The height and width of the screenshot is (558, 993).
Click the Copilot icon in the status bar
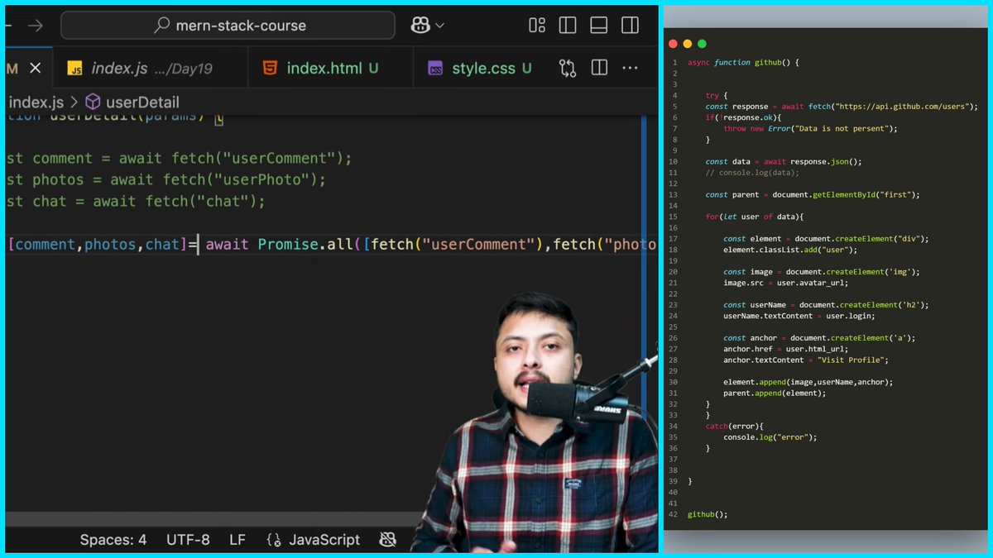[387, 540]
